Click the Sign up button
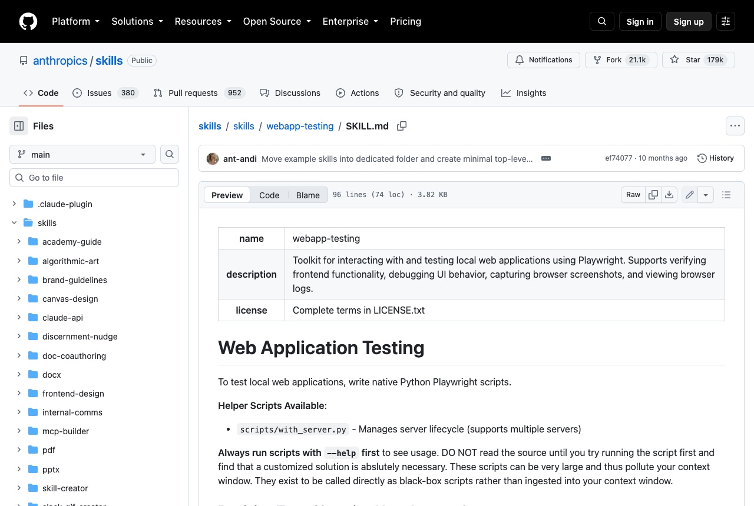This screenshot has height=506, width=754. [689, 21]
